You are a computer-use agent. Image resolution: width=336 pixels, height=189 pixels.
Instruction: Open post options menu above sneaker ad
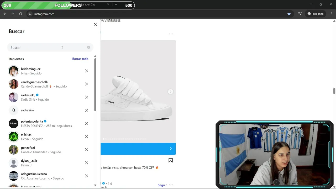171,34
